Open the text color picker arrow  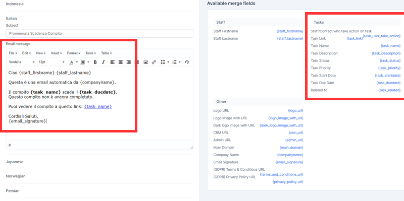click(77, 62)
